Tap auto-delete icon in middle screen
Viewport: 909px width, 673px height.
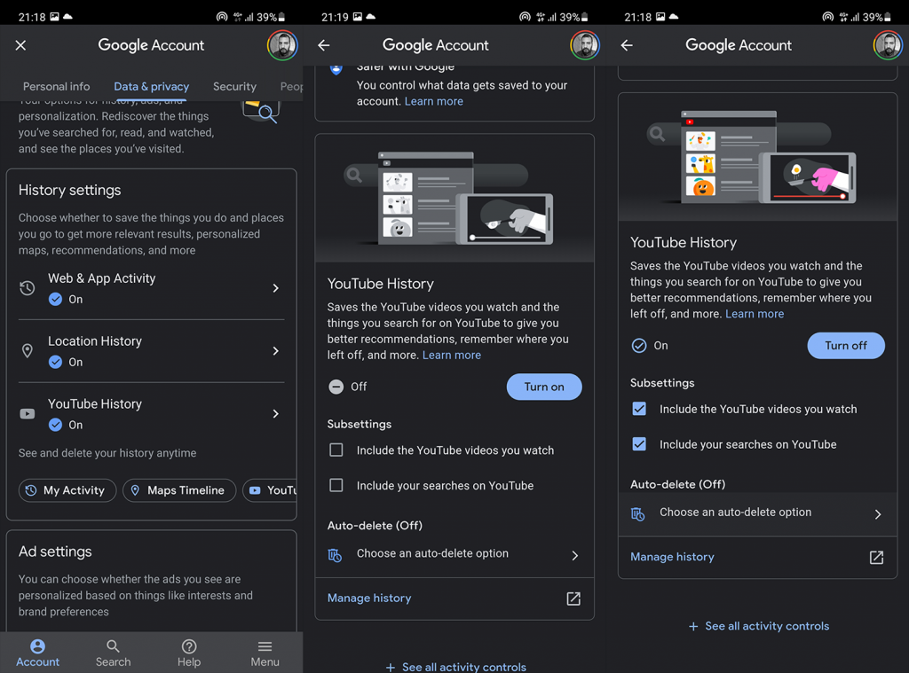coord(335,555)
